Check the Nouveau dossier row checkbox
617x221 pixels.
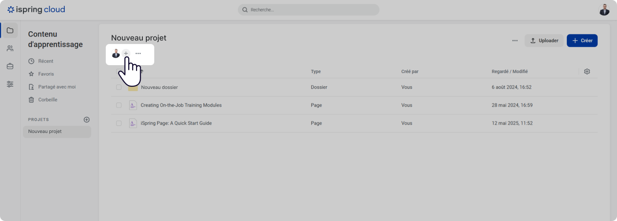119,87
